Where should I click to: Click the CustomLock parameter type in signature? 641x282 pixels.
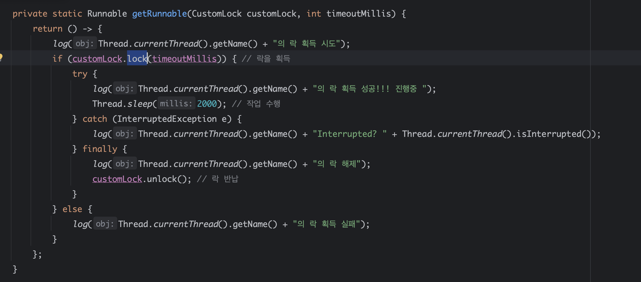click(x=217, y=14)
